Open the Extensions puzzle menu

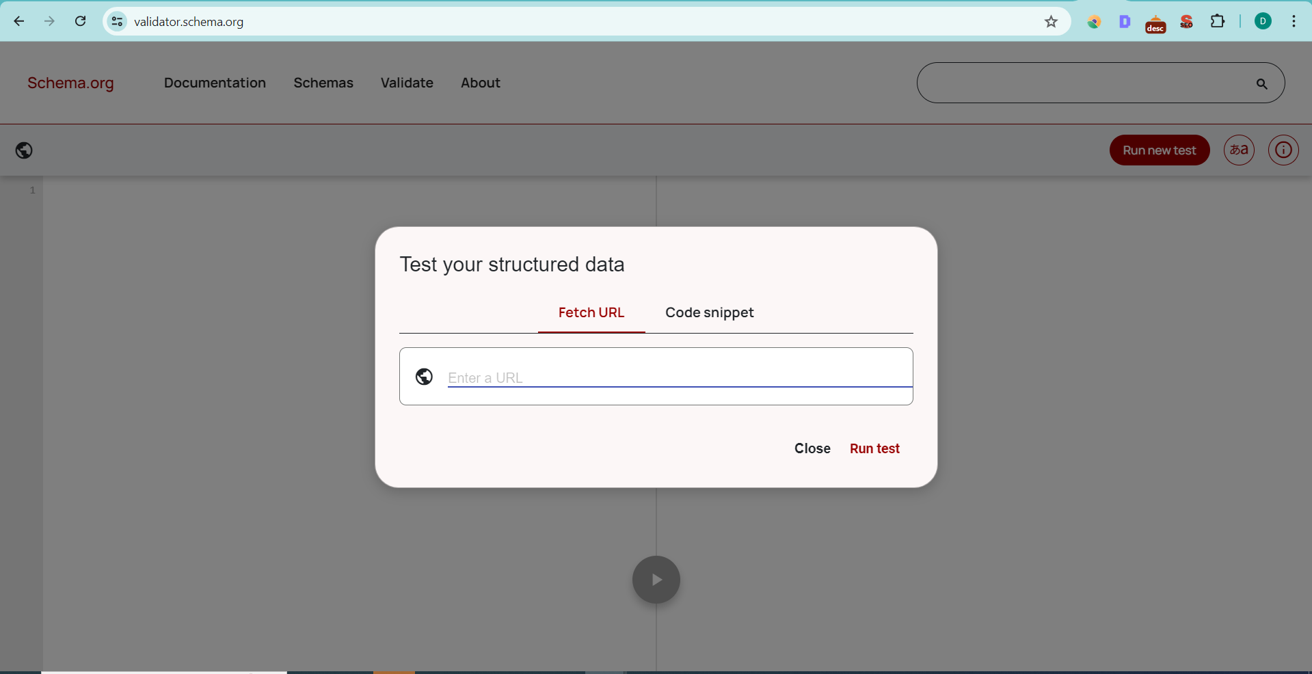pyautogui.click(x=1218, y=21)
